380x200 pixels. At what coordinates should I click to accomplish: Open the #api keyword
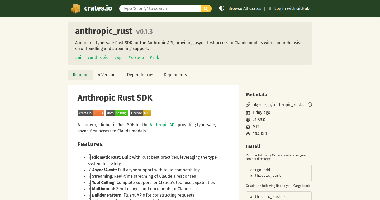[x=118, y=57]
